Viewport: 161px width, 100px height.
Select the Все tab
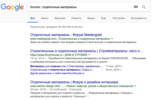pyautogui.click(x=33, y=18)
